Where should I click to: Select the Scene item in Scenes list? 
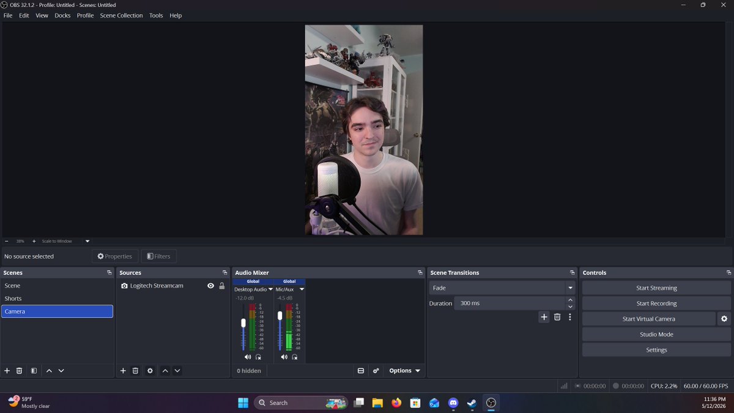click(57, 286)
